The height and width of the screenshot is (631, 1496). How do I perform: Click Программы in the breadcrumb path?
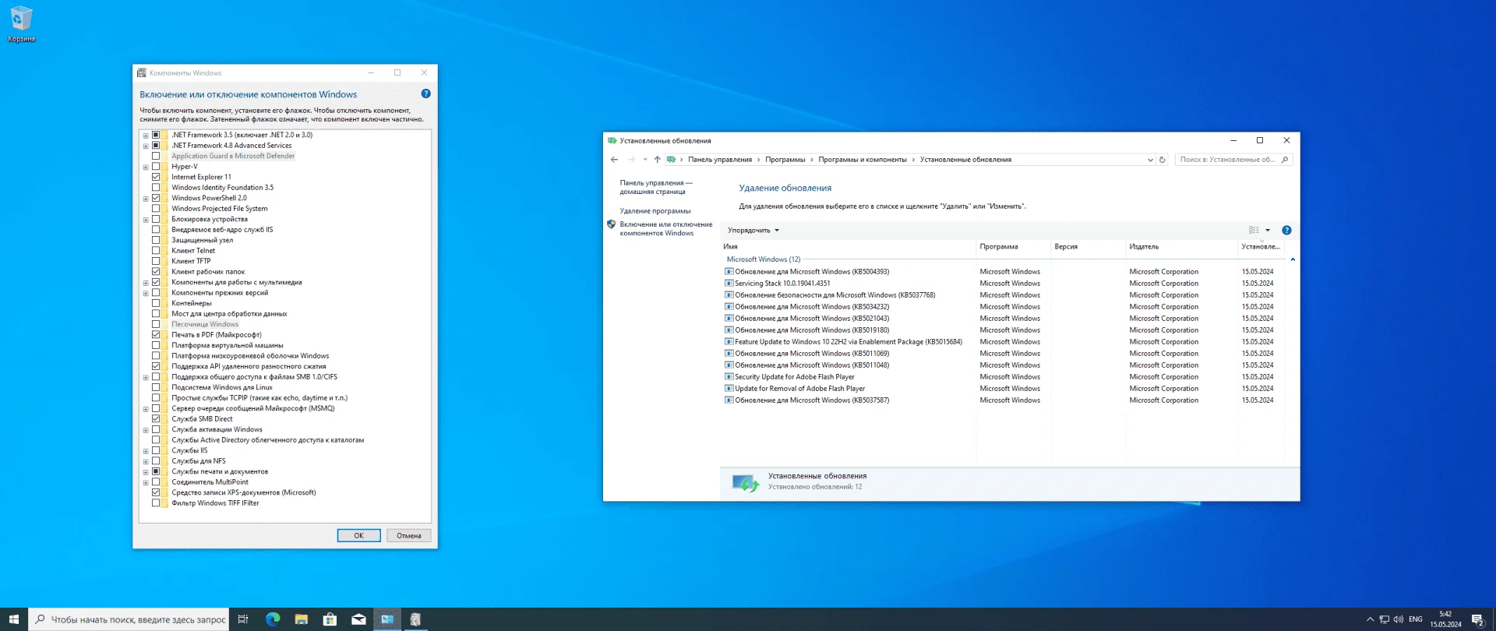click(x=785, y=160)
